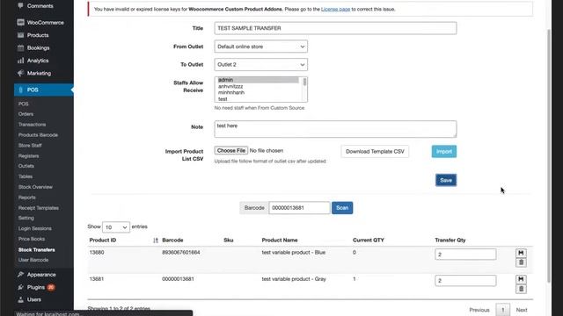This screenshot has width=563, height=316.
Task: Open the Outlets submenu item
Action: (x=26, y=166)
